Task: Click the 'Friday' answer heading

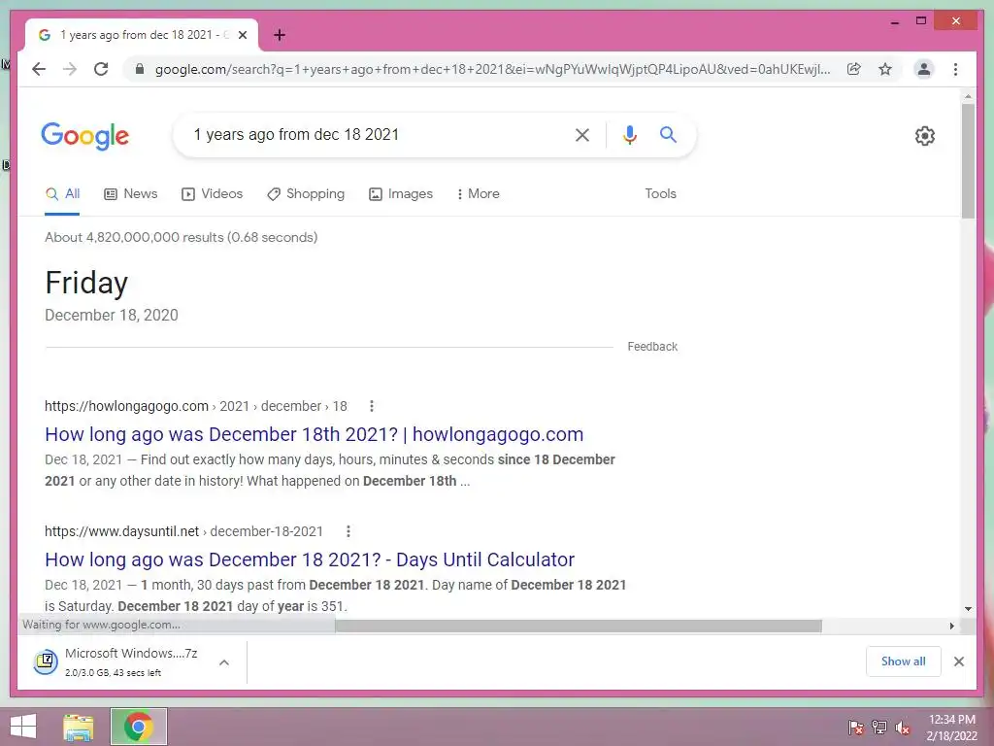Action: point(86,283)
